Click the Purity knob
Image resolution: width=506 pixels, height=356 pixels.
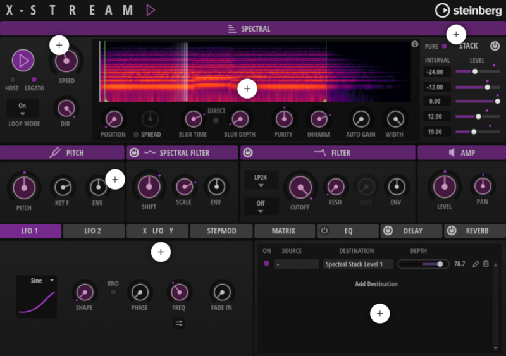click(284, 120)
